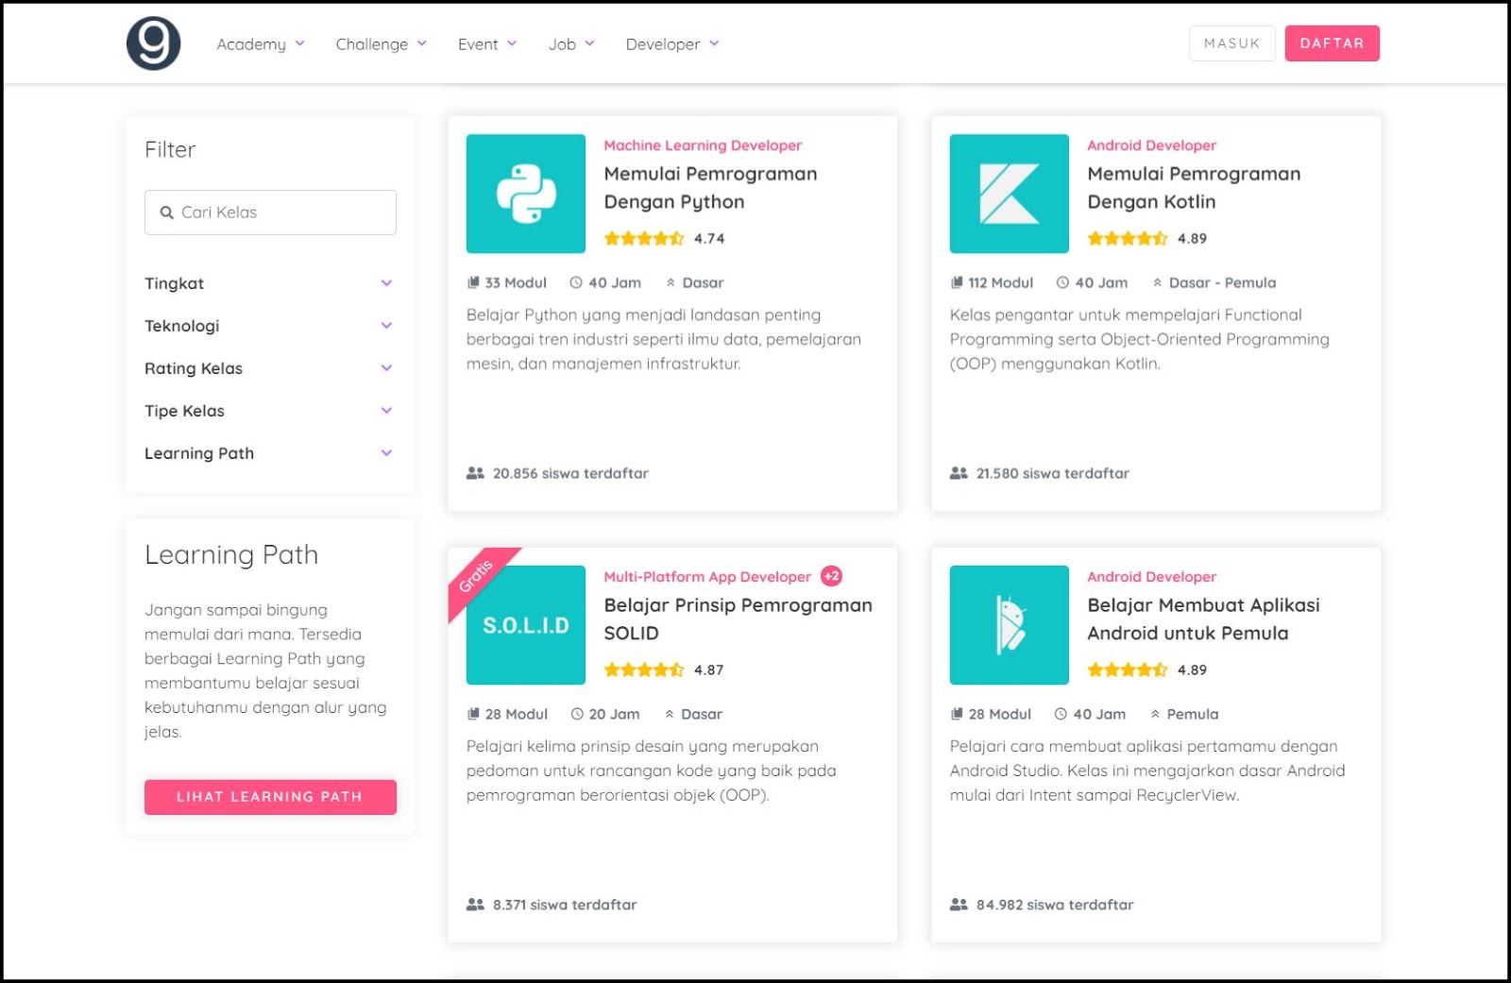
Task: Click the +2 badge beside Multi-Platform App Developer
Action: click(x=833, y=576)
